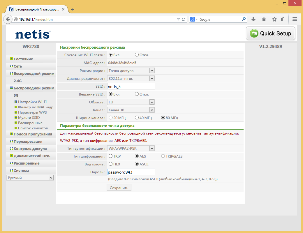This screenshot has height=233, width=303.
Task: Collapse Беспроводной режим 5G menu
Action: (x=34, y=88)
